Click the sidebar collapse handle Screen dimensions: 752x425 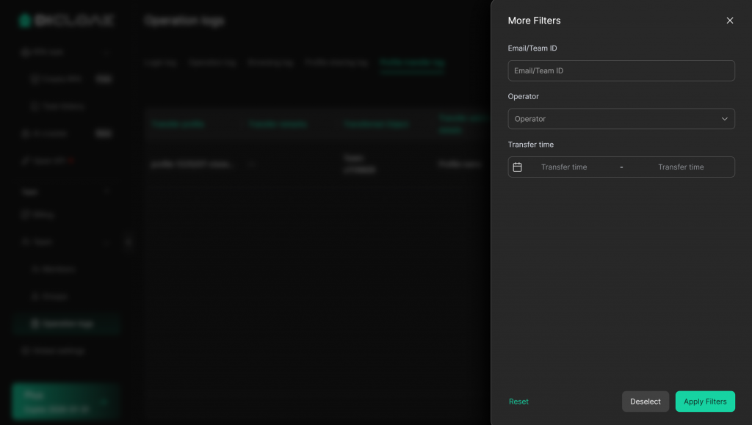[129, 241]
